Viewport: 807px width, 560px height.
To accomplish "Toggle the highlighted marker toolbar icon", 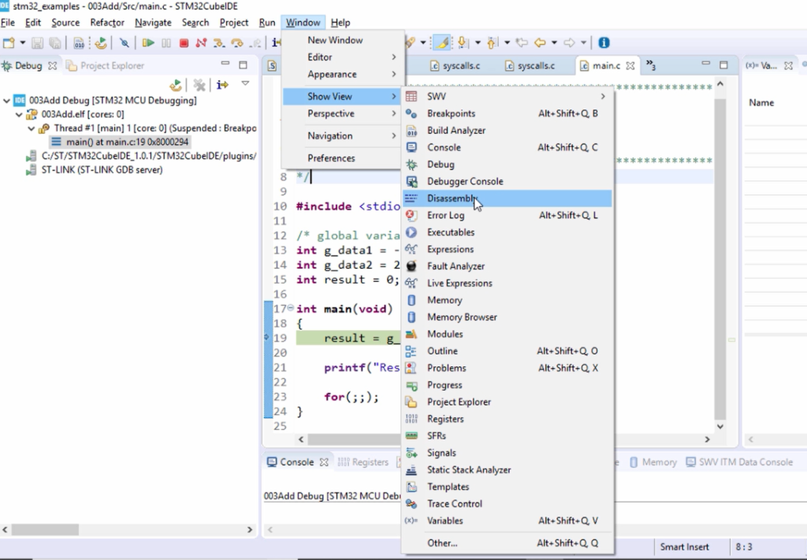I will (x=441, y=43).
